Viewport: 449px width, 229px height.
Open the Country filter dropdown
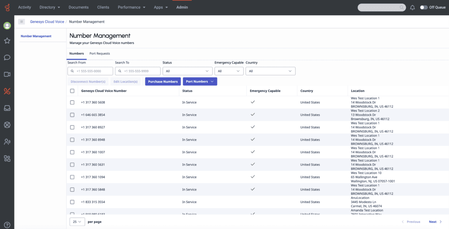coord(270,71)
